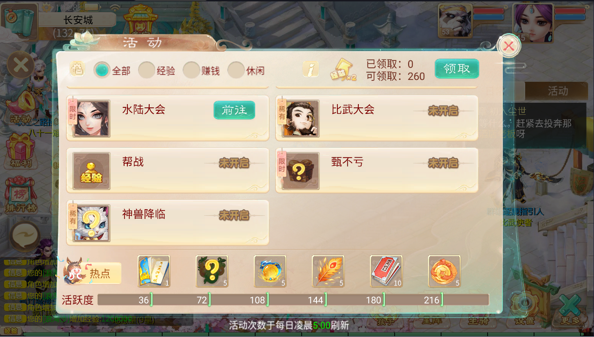The image size is (594, 337).
Task: Claim the gold coin reward at 216
Action: [444, 271]
